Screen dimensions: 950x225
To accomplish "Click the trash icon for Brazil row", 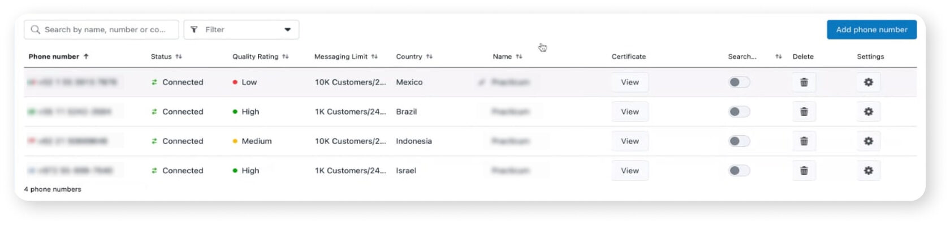I will coord(804,111).
